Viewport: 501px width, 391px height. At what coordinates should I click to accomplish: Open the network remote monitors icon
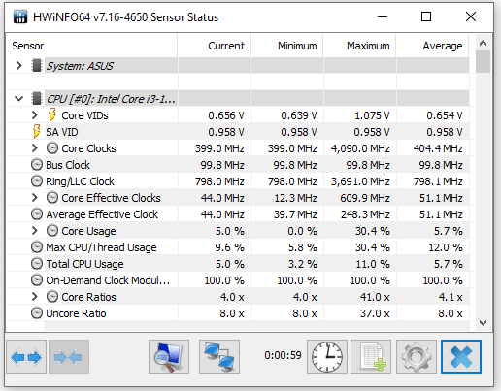pos(219,357)
